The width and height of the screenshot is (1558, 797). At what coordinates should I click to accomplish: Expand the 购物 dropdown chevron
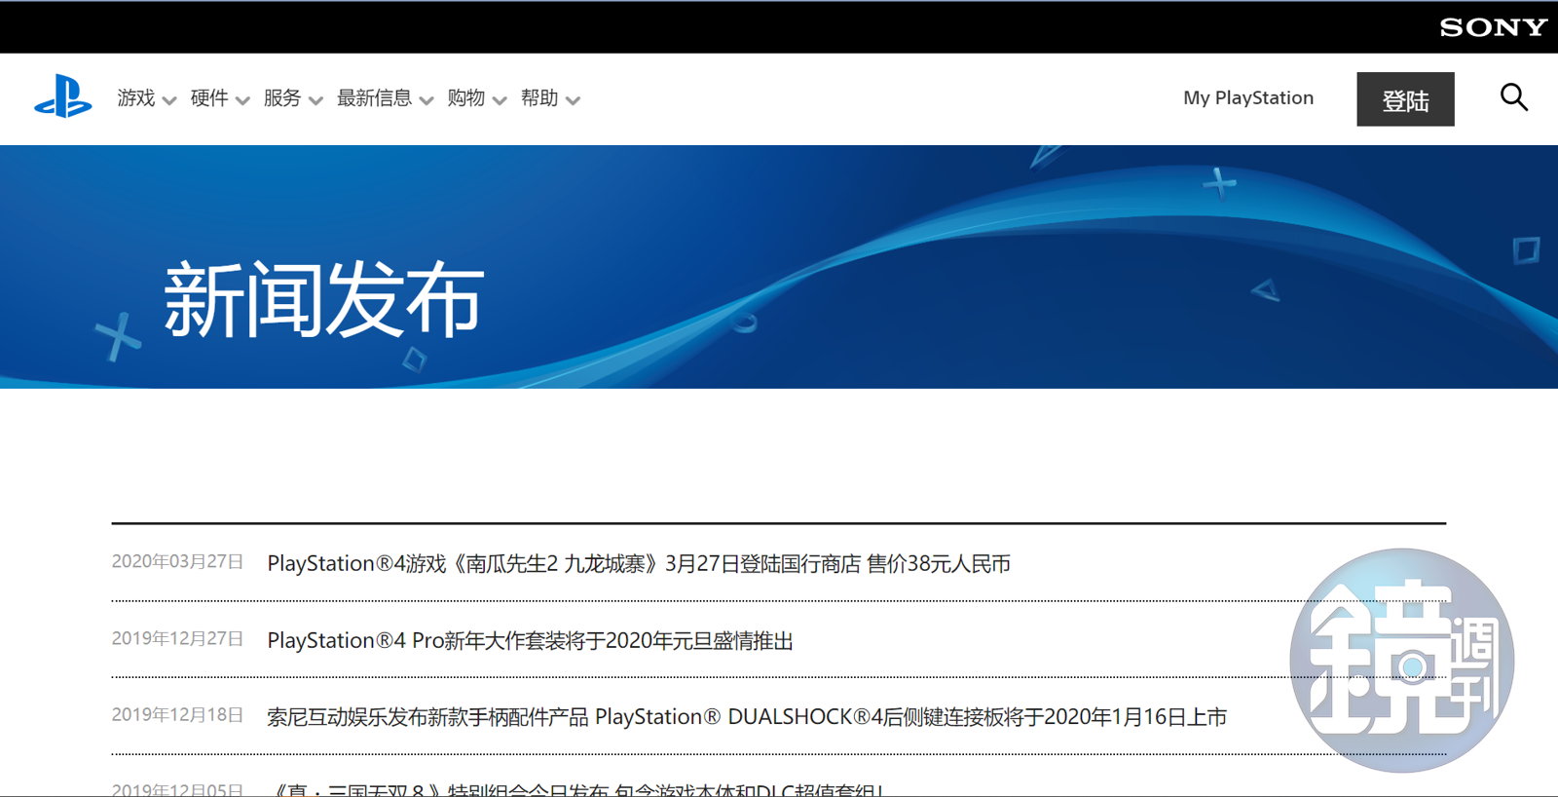[500, 100]
